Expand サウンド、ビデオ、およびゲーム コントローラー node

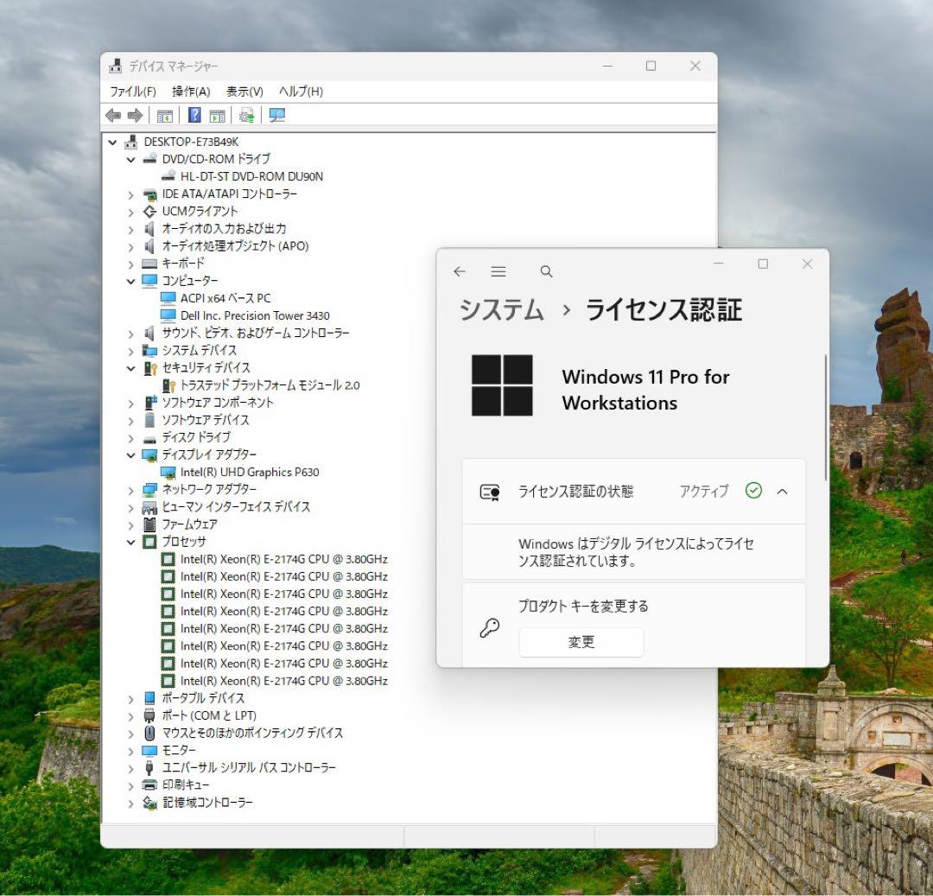131,334
